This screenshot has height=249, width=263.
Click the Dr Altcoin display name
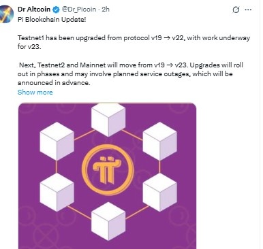[x=34, y=10]
